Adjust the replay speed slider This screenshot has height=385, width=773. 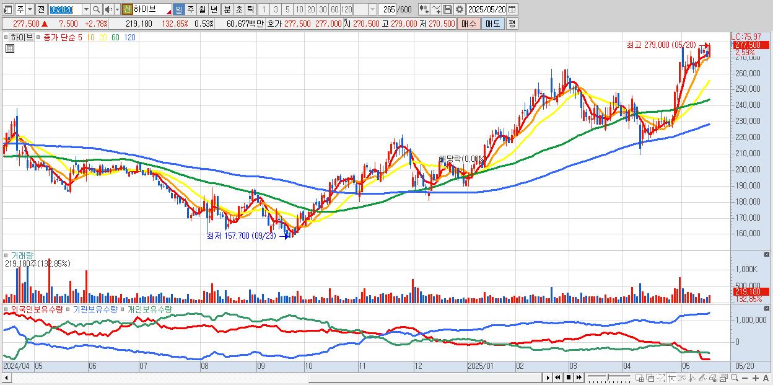coord(609,378)
